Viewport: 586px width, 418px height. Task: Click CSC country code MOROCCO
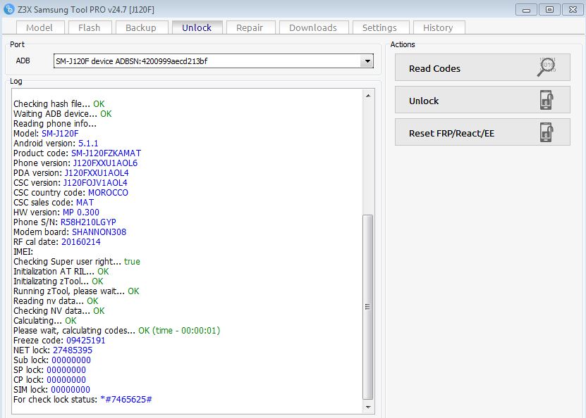pos(108,192)
